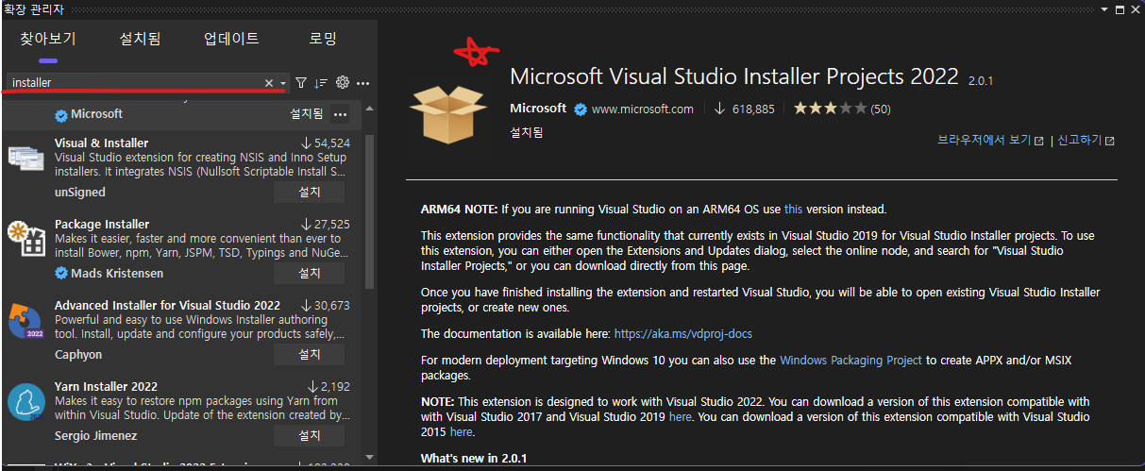Open extension manager settings gear
The width and height of the screenshot is (1145, 471).
point(343,83)
